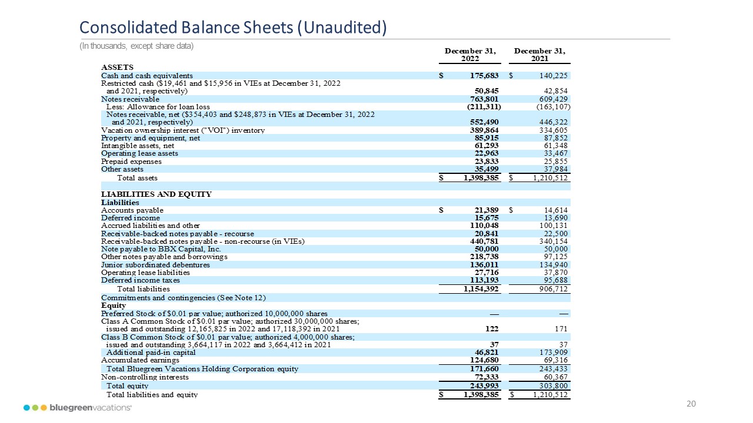Select the Consolidated Balance Sheets title
This screenshot has width=753, height=423.
pyautogui.click(x=233, y=28)
